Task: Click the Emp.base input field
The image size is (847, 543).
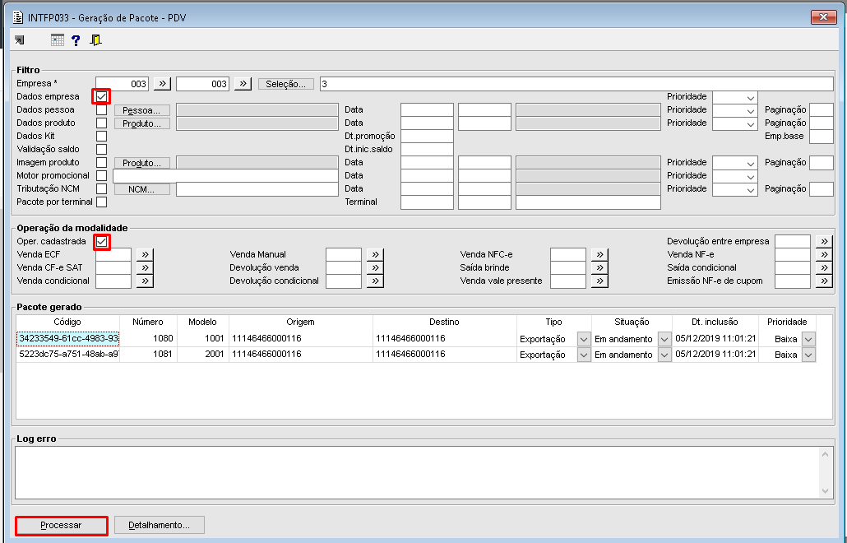Action: [821, 136]
